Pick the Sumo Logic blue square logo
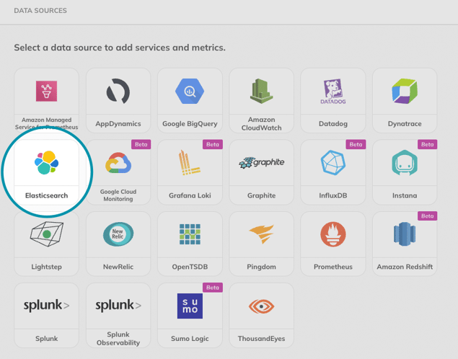The height and width of the screenshot is (359, 458). [x=190, y=306]
